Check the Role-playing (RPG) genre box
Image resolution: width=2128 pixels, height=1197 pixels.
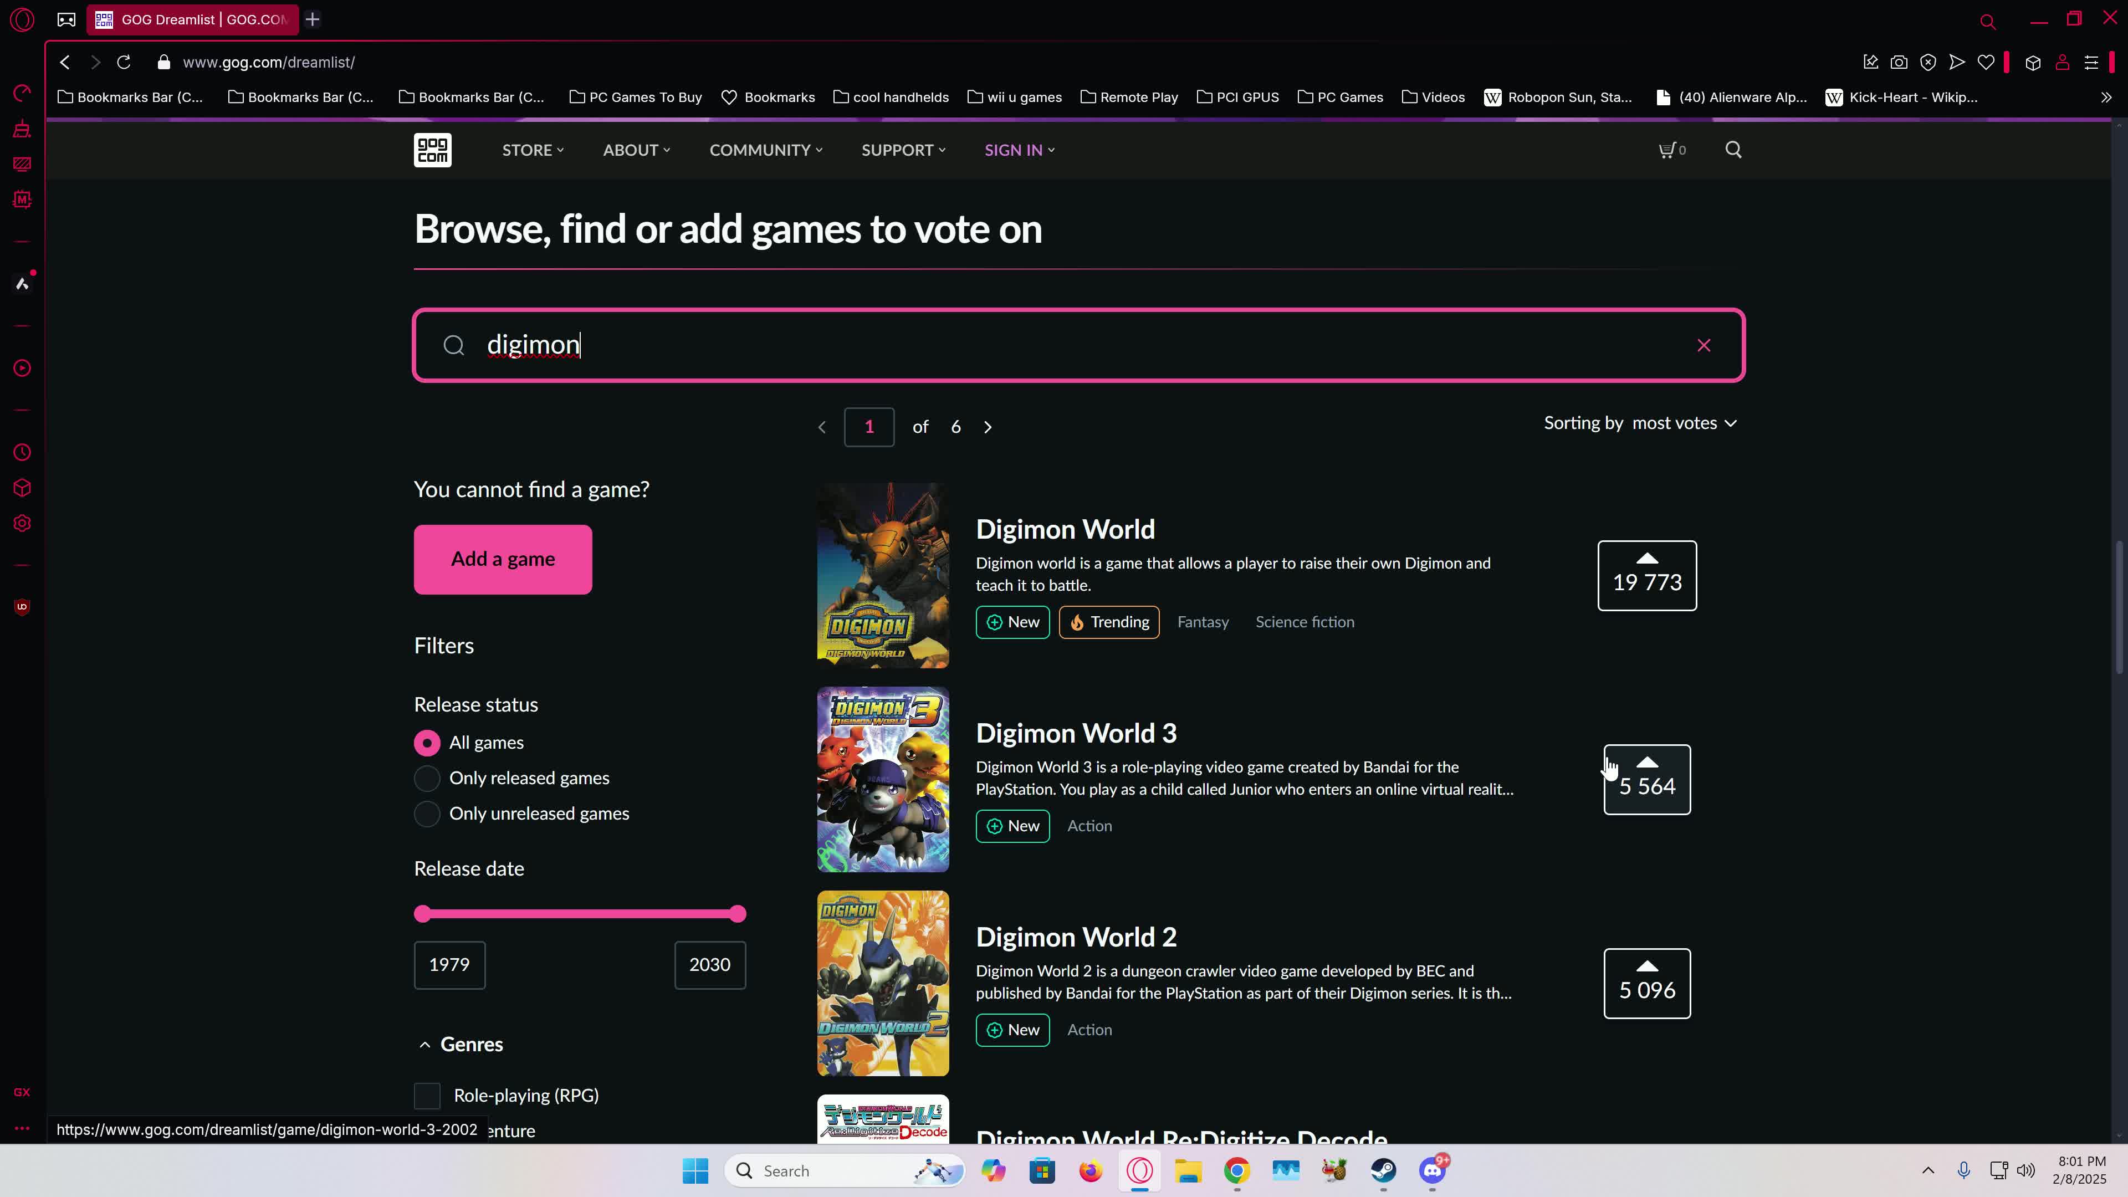pyautogui.click(x=427, y=1096)
